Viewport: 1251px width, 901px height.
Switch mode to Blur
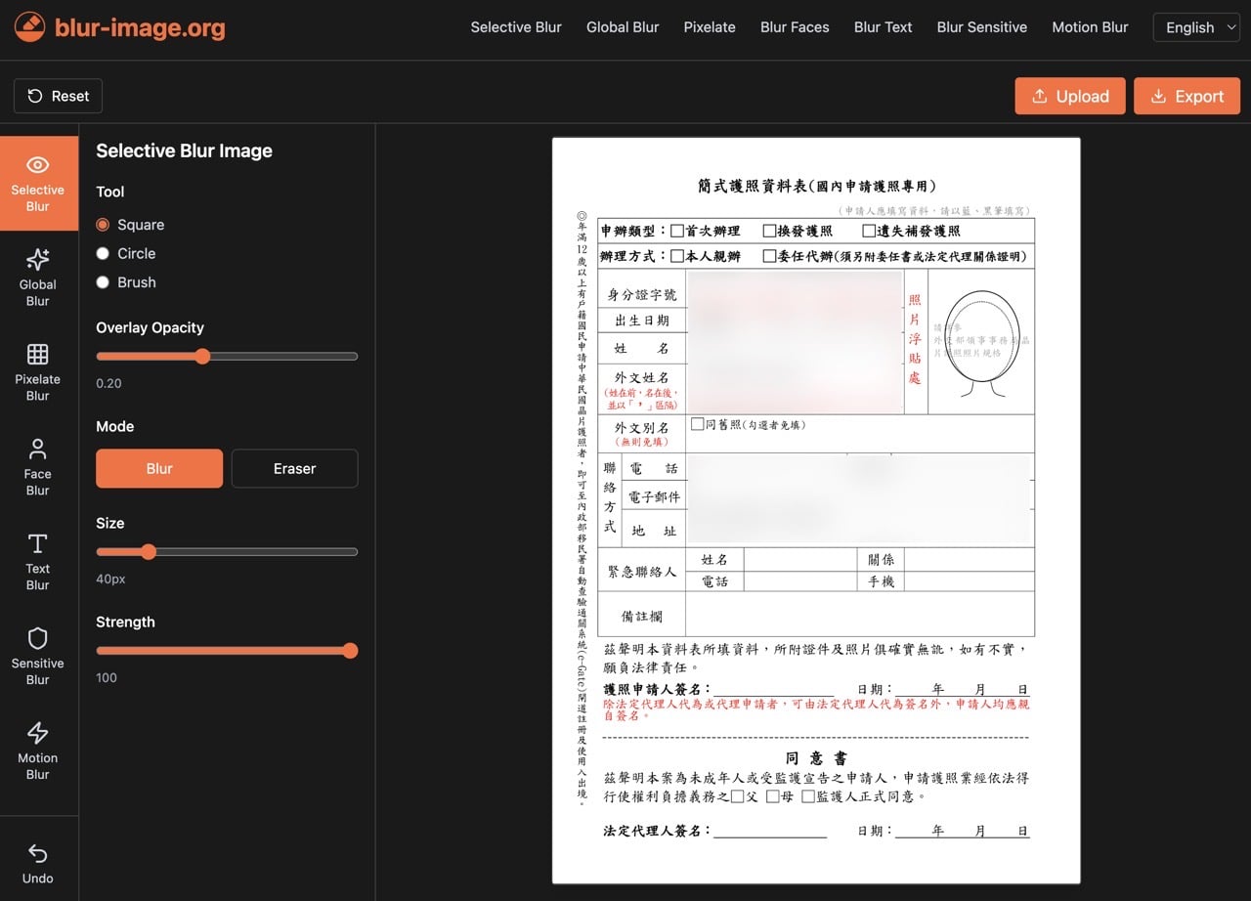coord(159,468)
